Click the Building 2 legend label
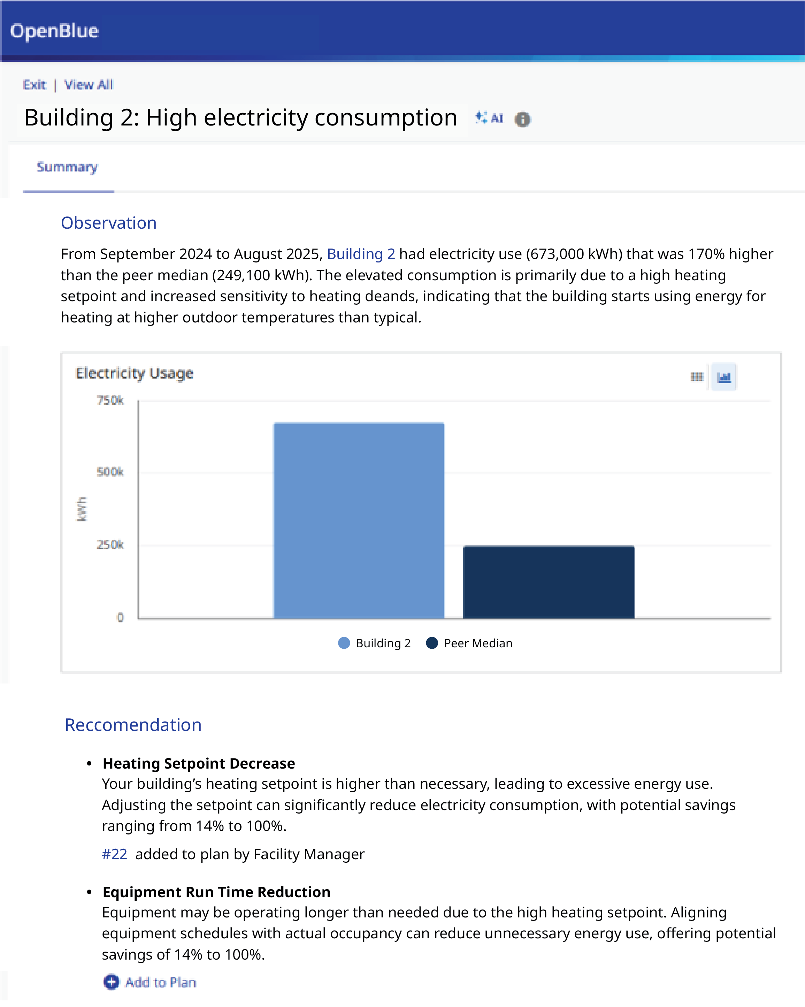 click(383, 643)
